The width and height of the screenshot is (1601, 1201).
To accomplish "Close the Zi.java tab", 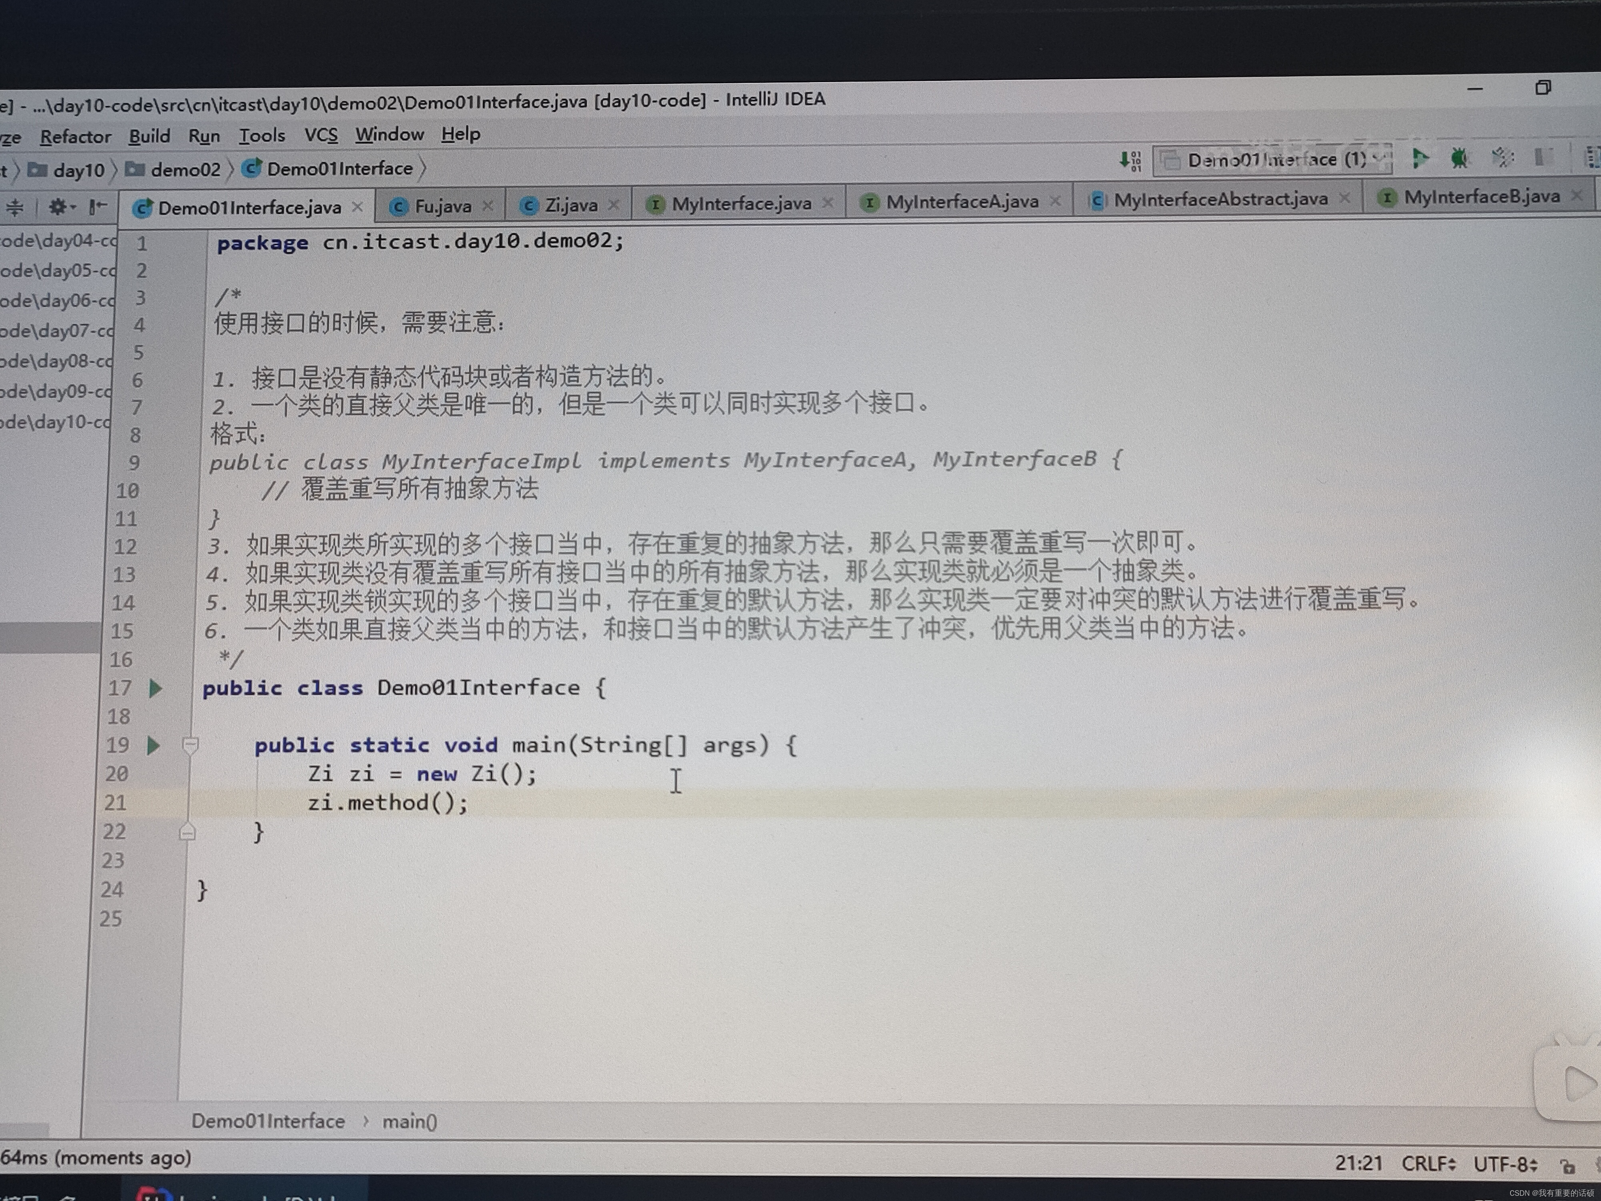I will point(614,205).
